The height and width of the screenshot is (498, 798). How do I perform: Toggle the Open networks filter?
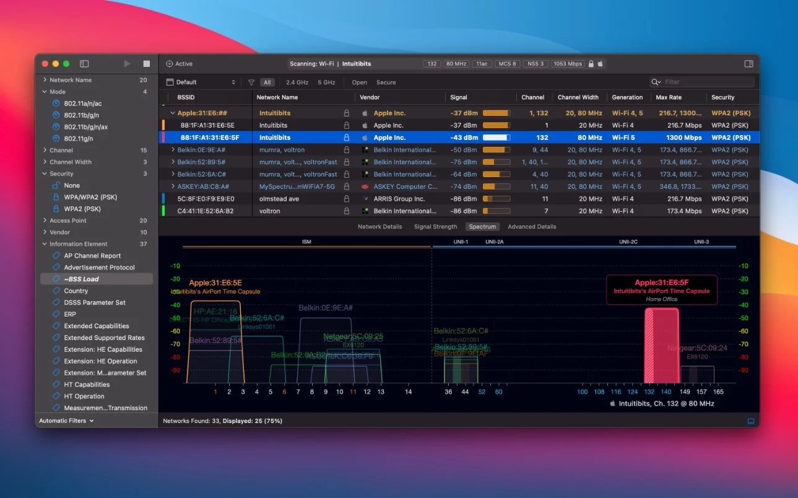point(360,82)
